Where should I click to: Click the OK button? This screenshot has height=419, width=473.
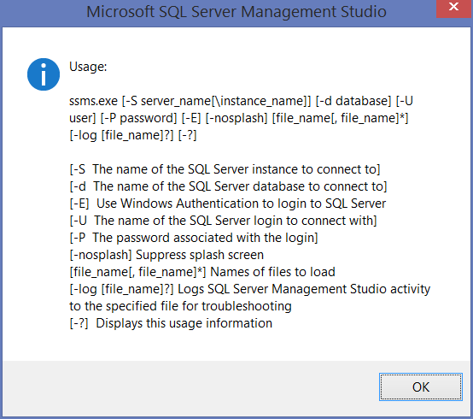pos(421,387)
